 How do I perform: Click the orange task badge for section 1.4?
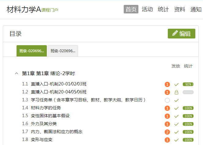point(167,108)
